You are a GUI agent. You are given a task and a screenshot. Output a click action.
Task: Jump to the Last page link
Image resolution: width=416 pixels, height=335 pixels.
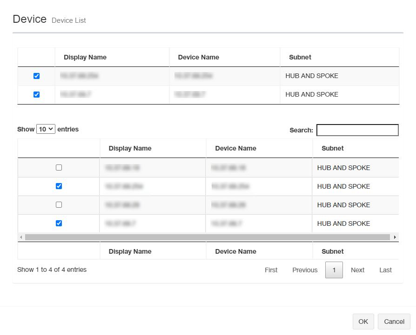click(x=385, y=270)
